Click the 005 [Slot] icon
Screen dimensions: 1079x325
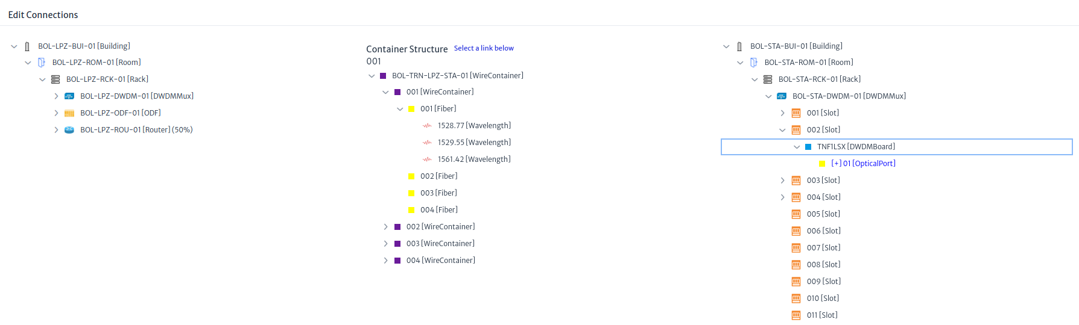796,214
